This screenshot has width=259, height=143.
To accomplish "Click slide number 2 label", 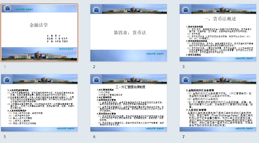I will click(94, 67).
